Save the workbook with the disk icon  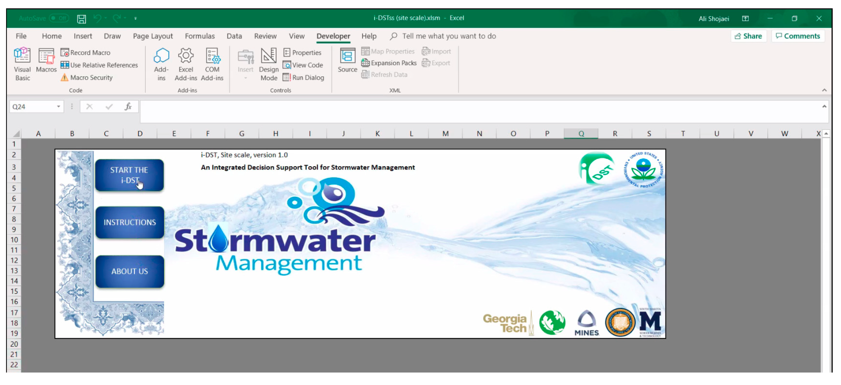pyautogui.click(x=82, y=19)
